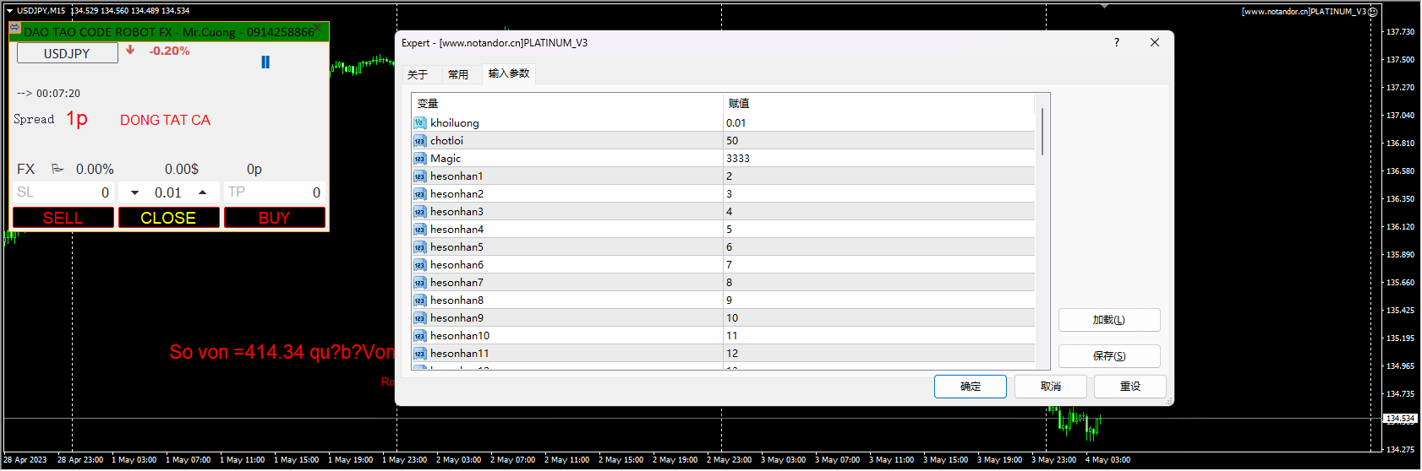
Task: Decrease lot size with down arrow
Action: tap(134, 192)
